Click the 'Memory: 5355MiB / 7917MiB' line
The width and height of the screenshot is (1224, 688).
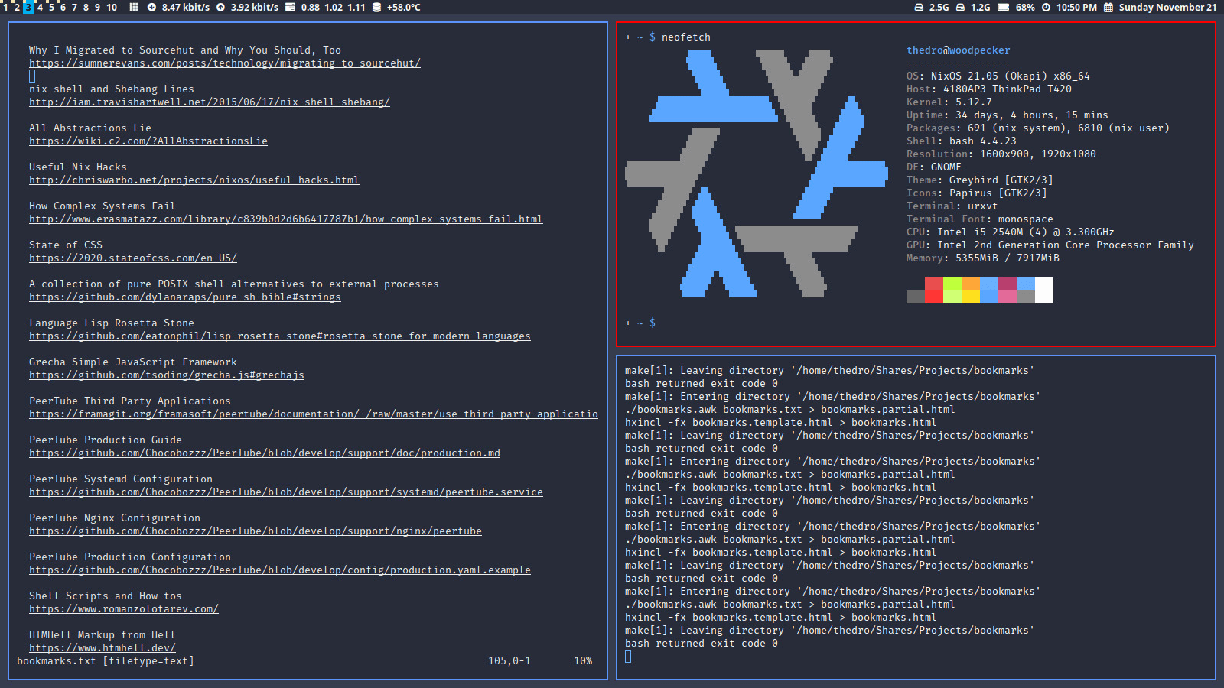983,258
